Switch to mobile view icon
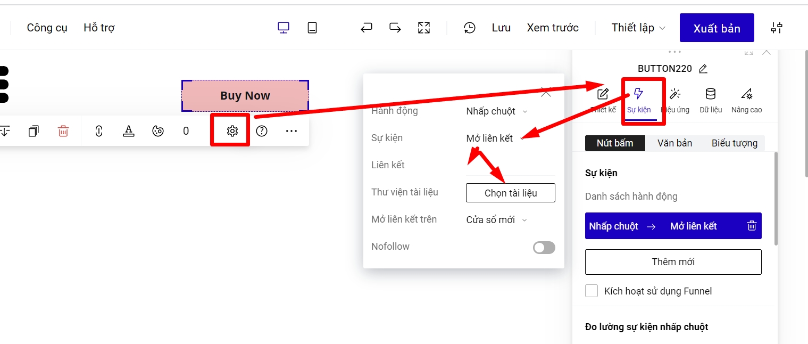The width and height of the screenshot is (808, 344). coord(312,28)
